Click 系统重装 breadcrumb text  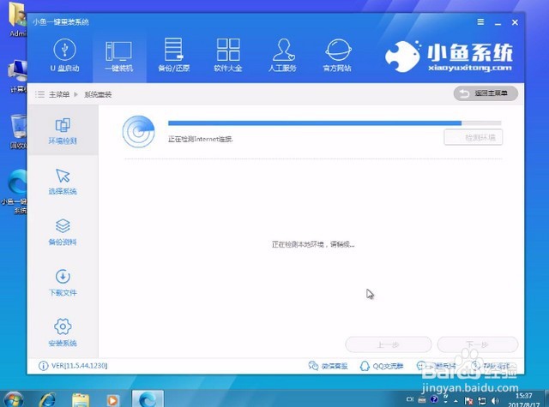coord(98,94)
